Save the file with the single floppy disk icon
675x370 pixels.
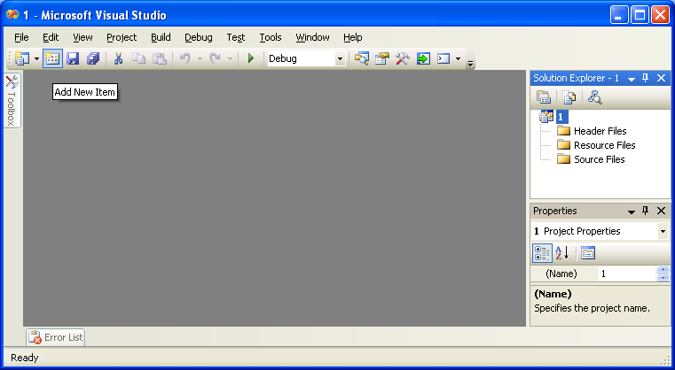(x=73, y=58)
